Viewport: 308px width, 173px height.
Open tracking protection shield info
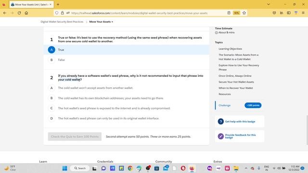57,13
